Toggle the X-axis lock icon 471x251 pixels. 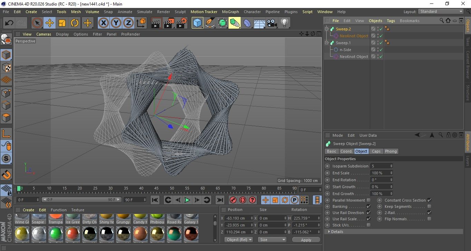[103, 23]
